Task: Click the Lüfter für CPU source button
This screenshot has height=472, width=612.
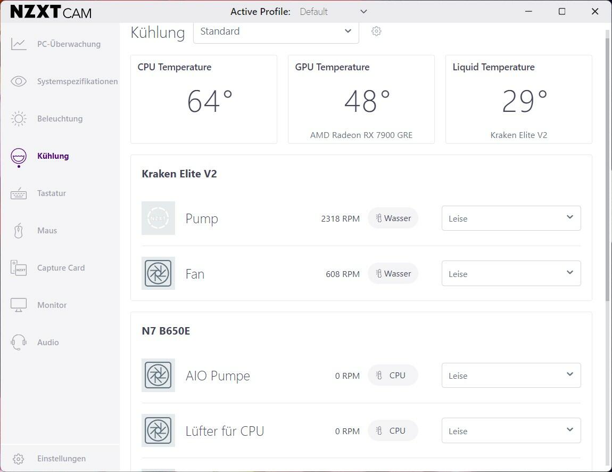Action: [393, 430]
